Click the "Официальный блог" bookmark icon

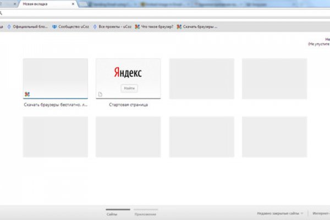(9, 26)
